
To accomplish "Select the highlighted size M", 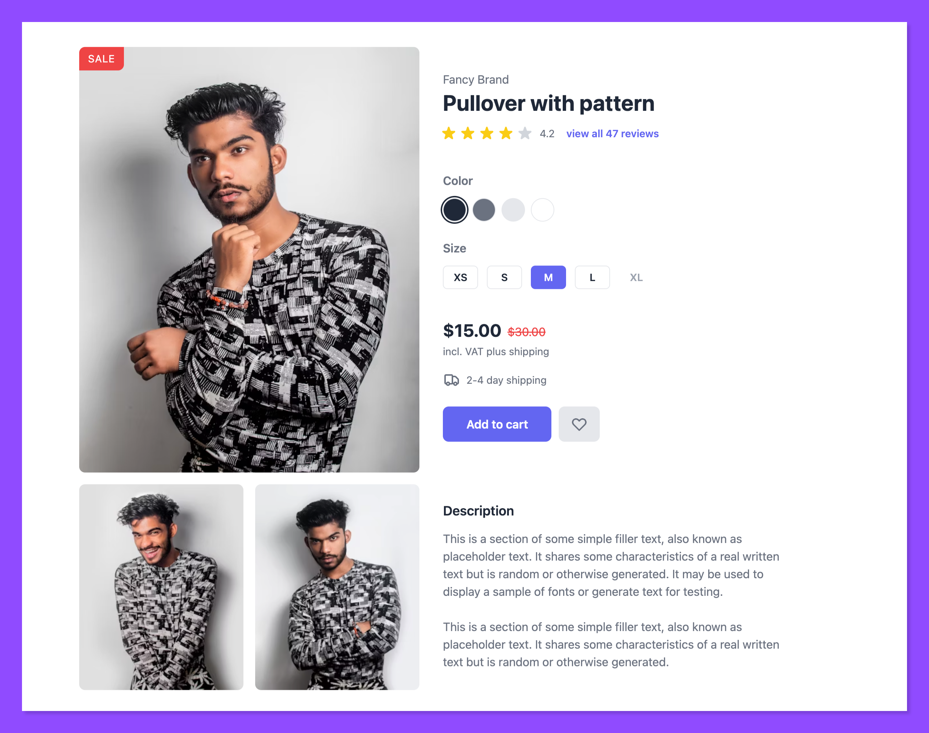I will [x=548, y=277].
